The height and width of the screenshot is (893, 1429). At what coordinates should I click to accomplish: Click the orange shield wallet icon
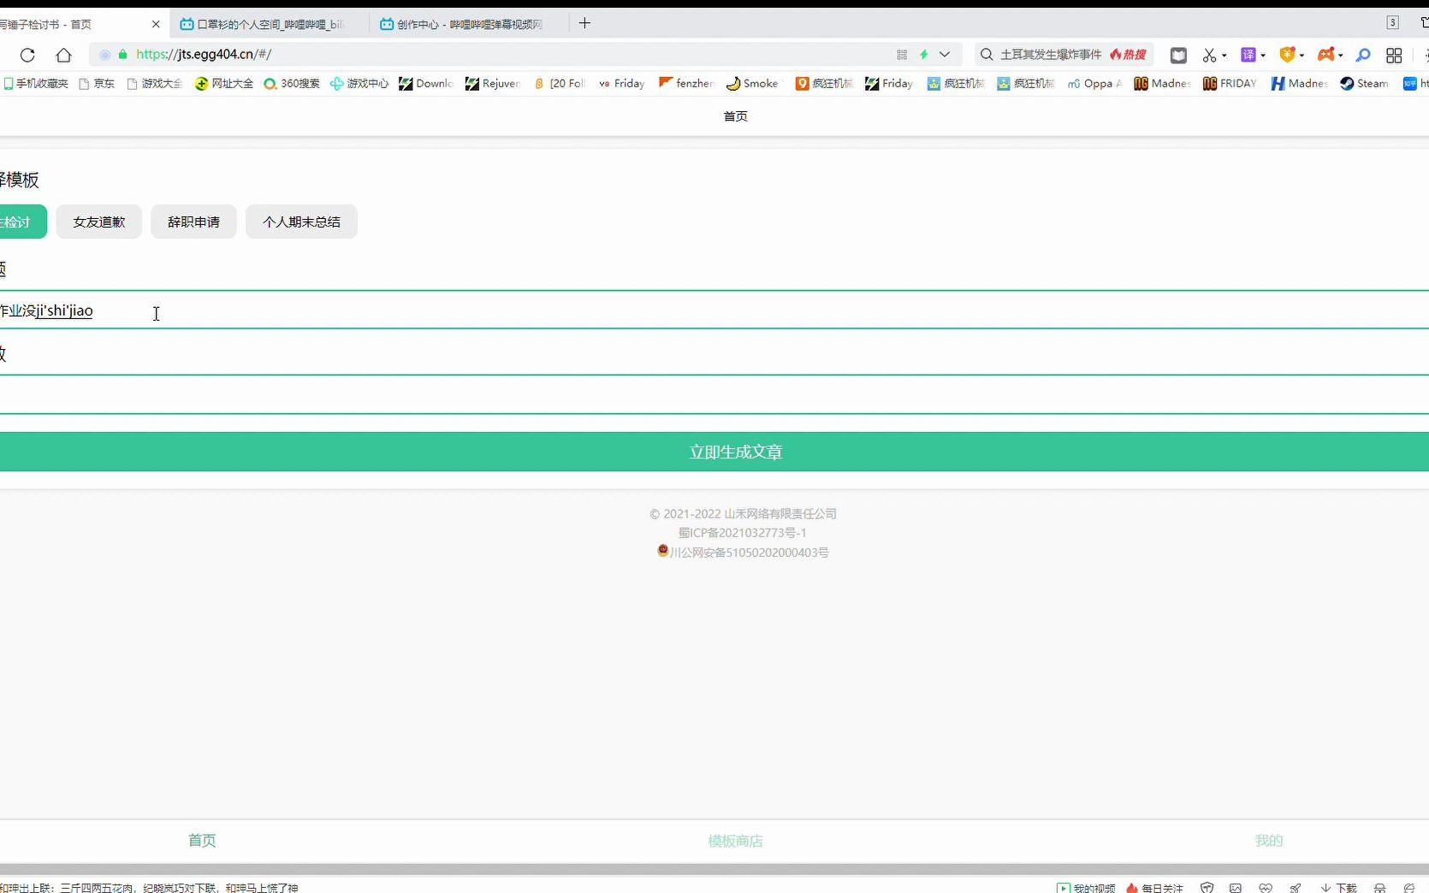point(1287,55)
